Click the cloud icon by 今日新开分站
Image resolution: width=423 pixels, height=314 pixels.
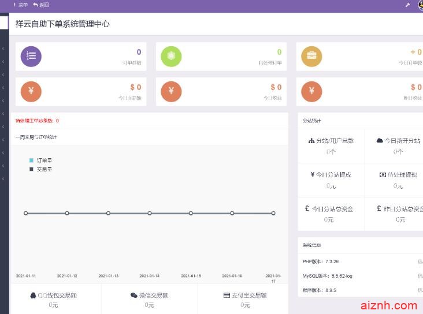coord(380,140)
